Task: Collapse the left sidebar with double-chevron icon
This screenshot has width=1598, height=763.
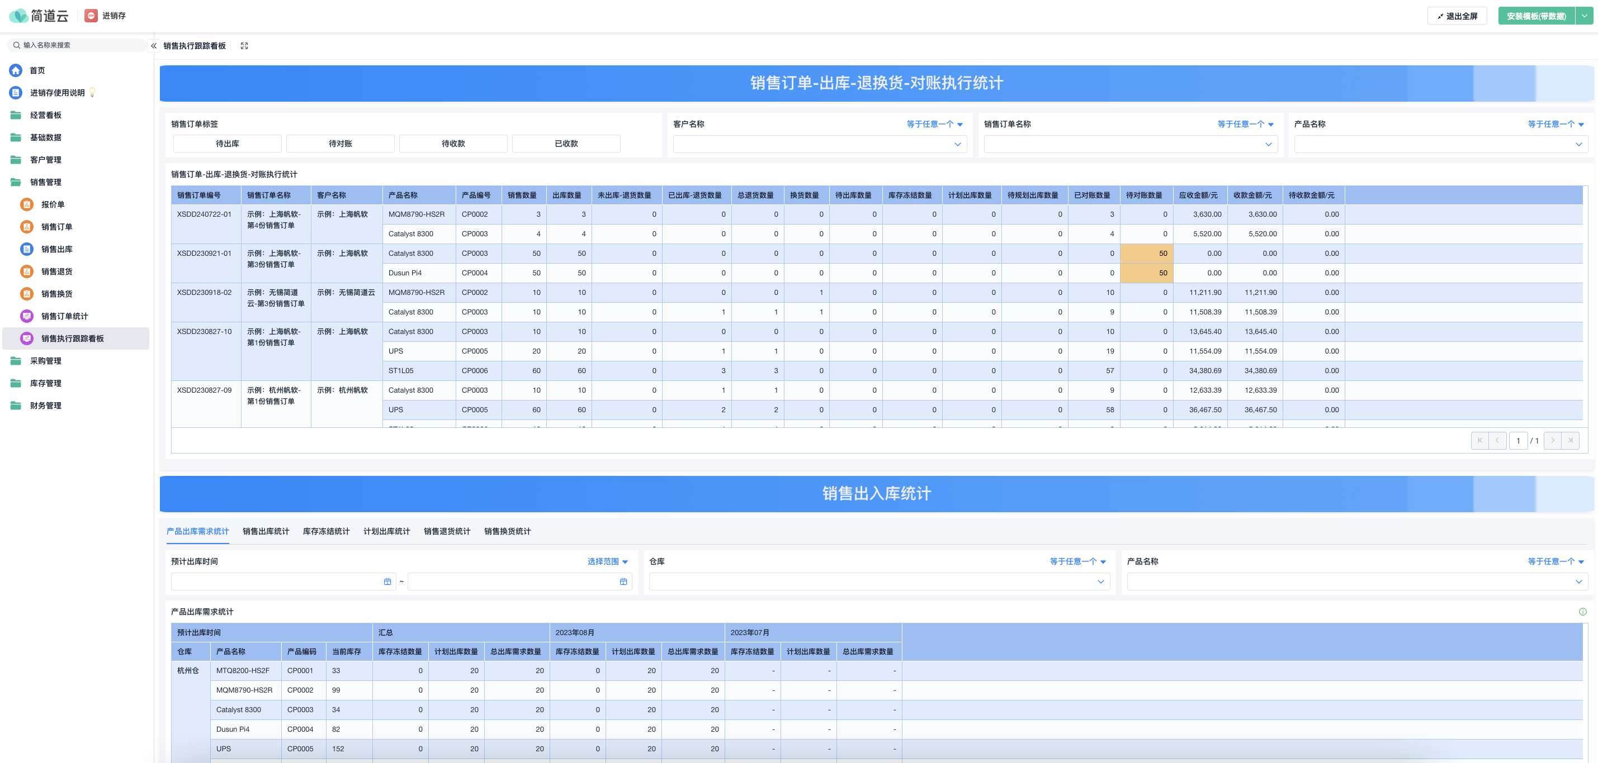Action: tap(153, 46)
